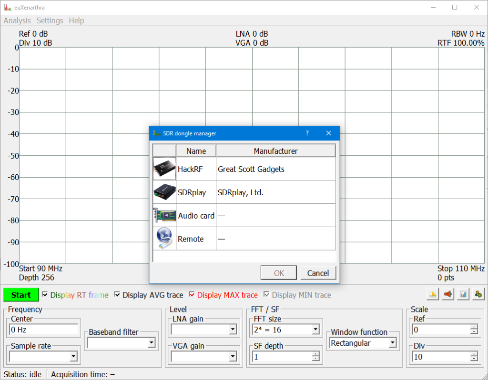
Task: Select the Remote globe icon
Action: click(x=164, y=239)
